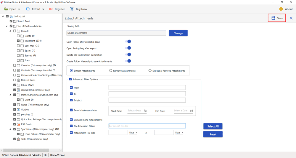Open the About info icon
This screenshot has height=158, width=296.
281,9
